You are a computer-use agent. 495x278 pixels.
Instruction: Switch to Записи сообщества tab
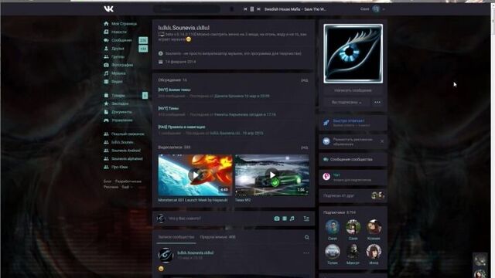(176, 237)
